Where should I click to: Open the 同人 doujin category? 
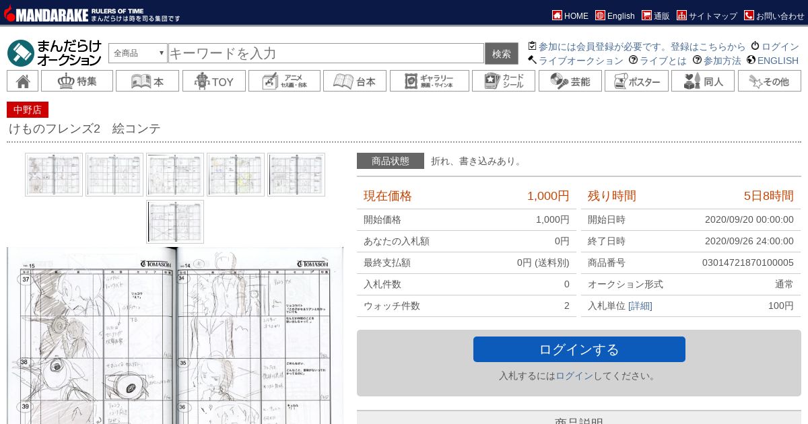tap(702, 81)
